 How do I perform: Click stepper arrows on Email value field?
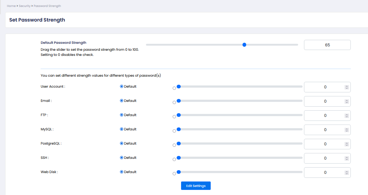click(346, 102)
